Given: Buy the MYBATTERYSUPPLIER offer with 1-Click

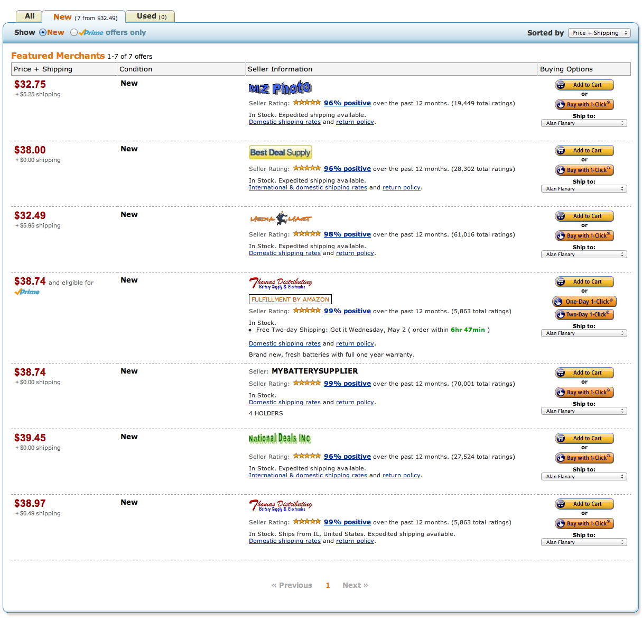Looking at the screenshot, I should click(584, 392).
